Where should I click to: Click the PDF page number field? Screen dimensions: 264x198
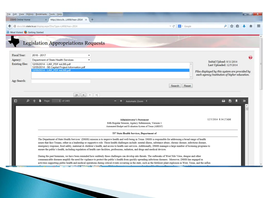pos(56,101)
